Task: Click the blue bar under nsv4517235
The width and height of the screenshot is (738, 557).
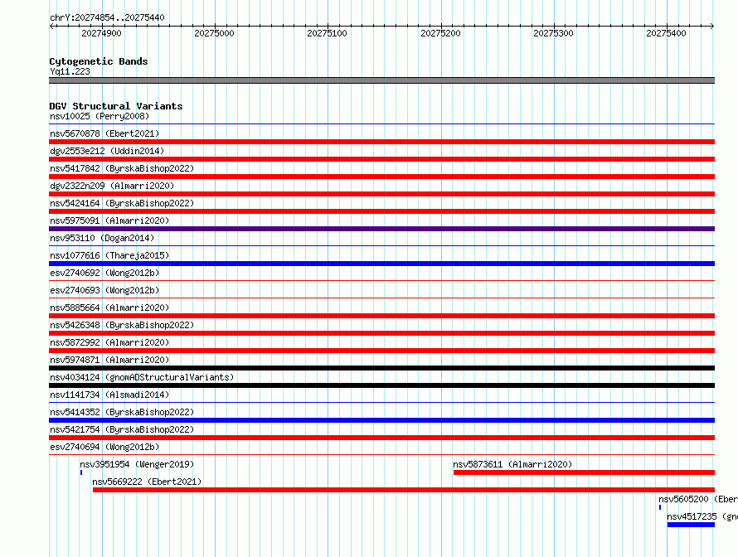Action: tap(691, 525)
